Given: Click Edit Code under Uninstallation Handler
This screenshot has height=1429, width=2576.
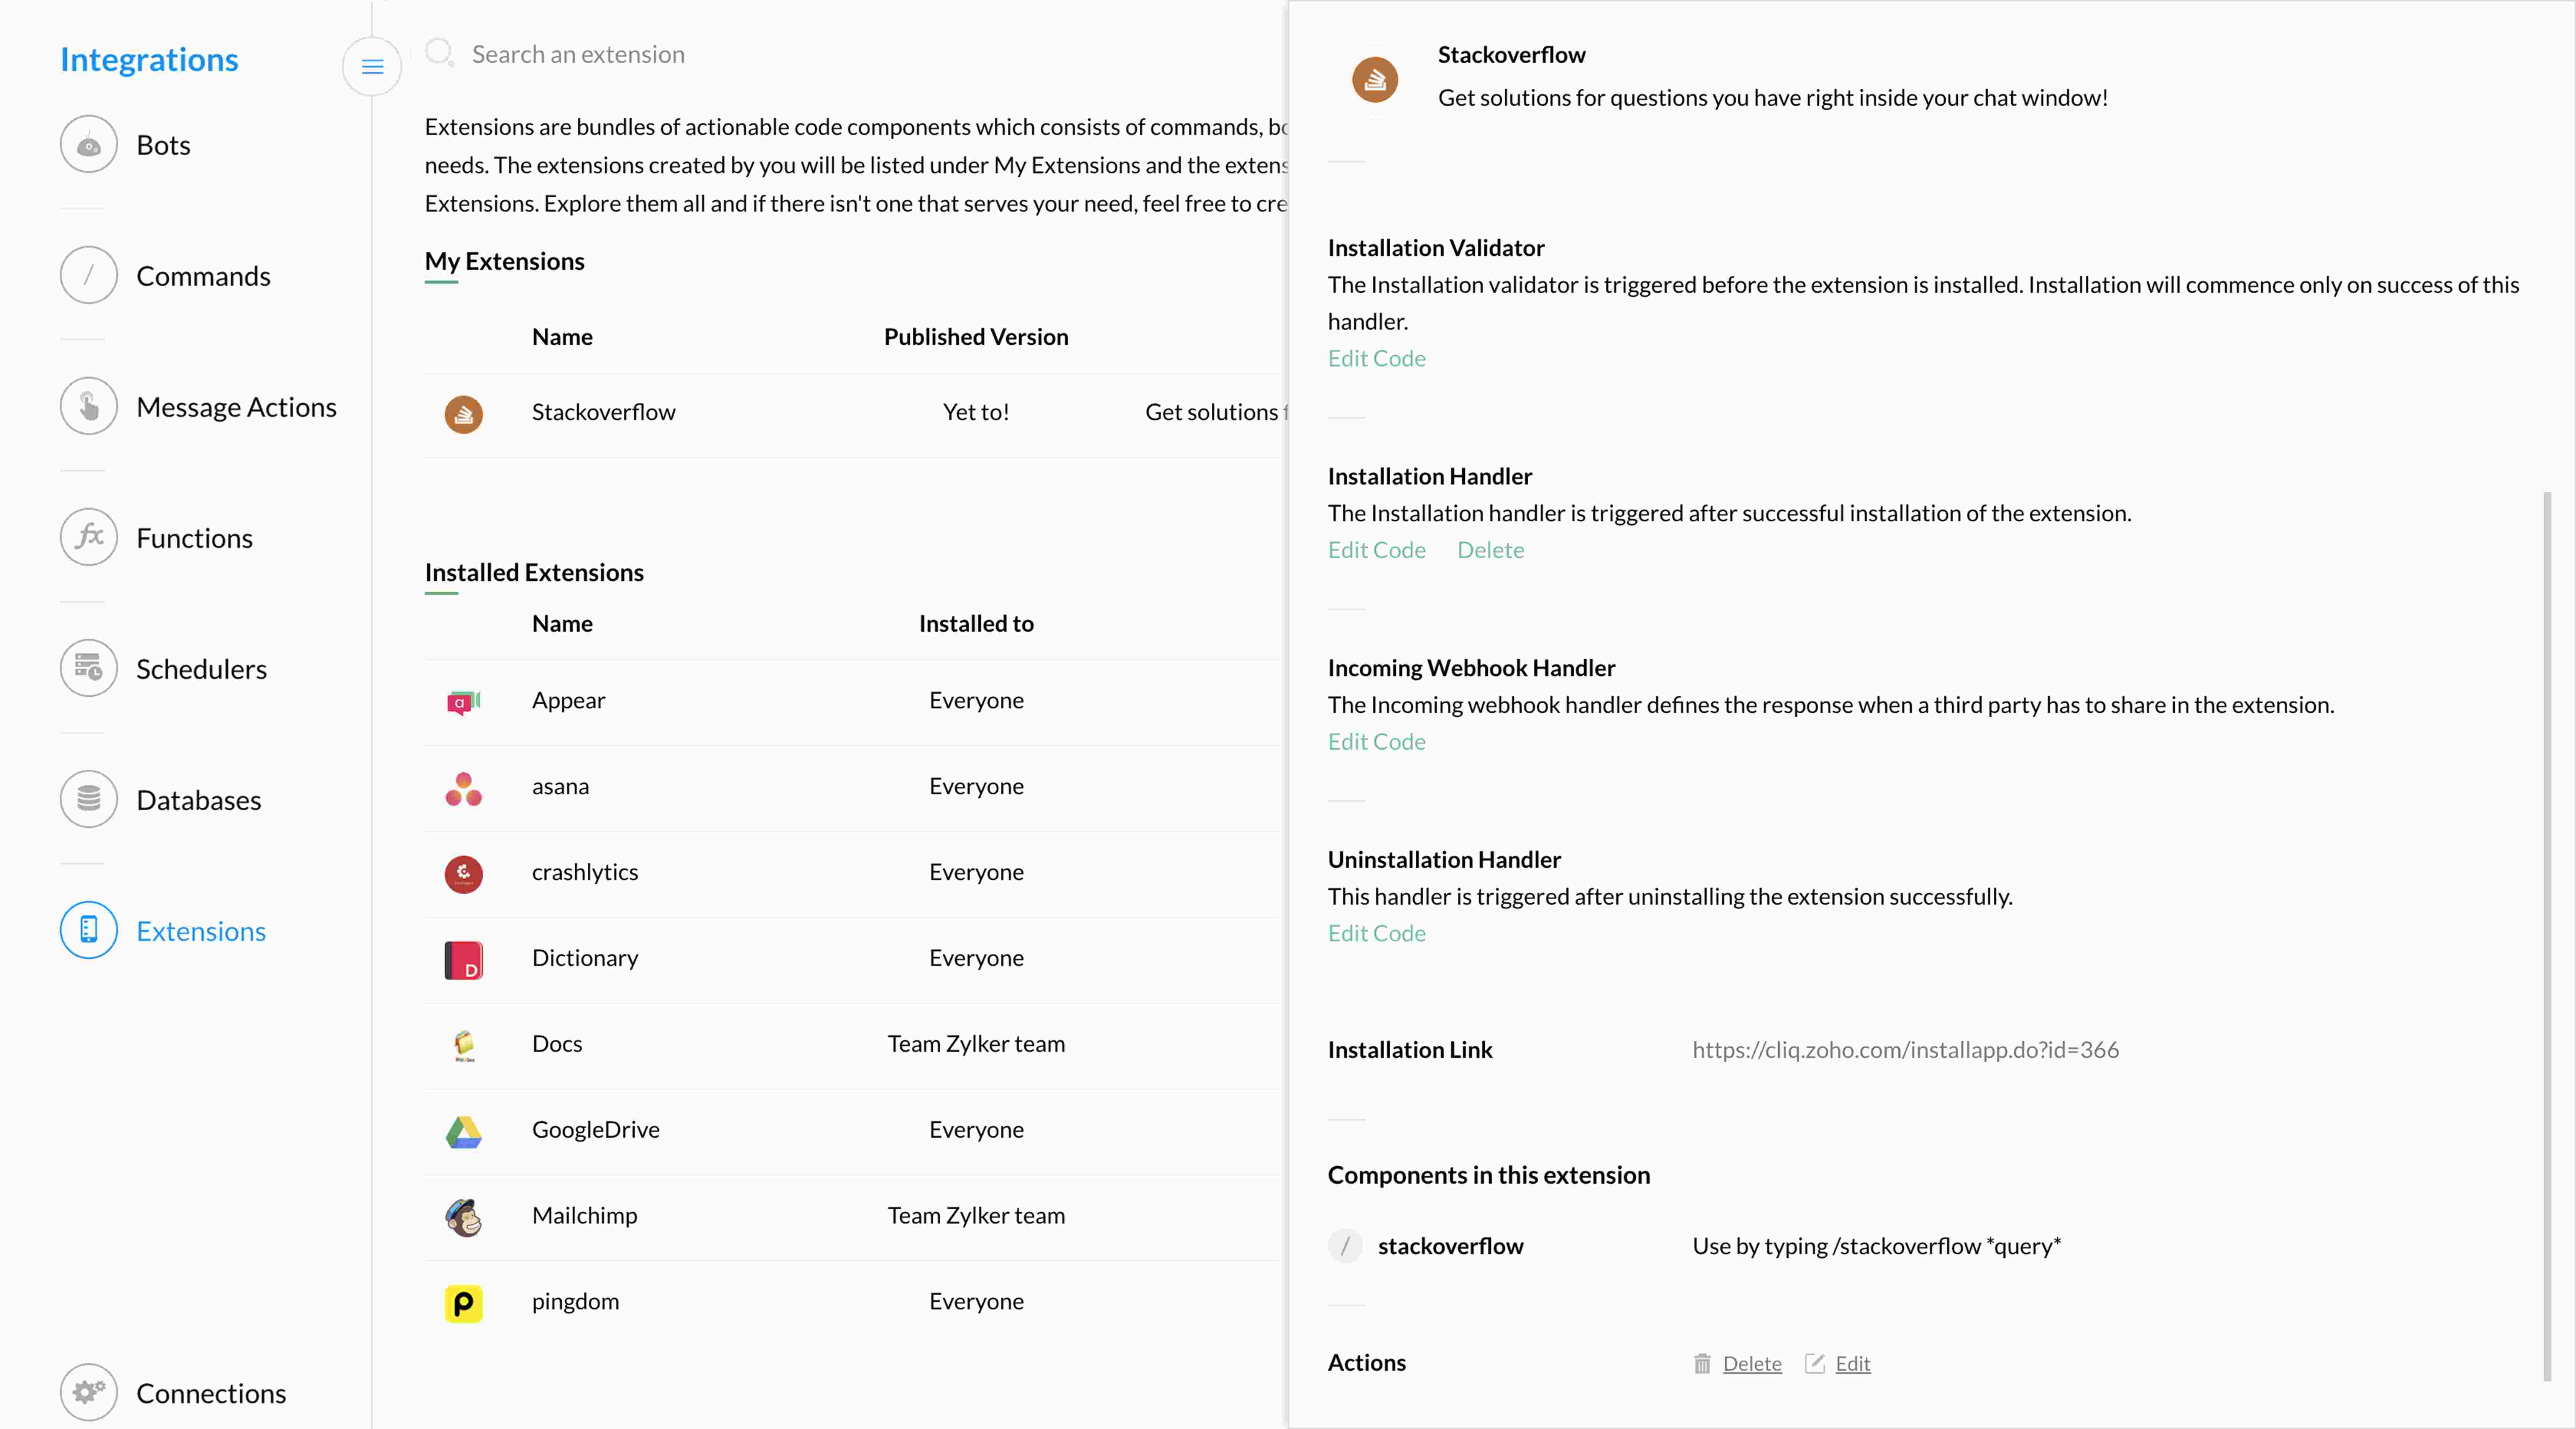Looking at the screenshot, I should (x=1376, y=933).
